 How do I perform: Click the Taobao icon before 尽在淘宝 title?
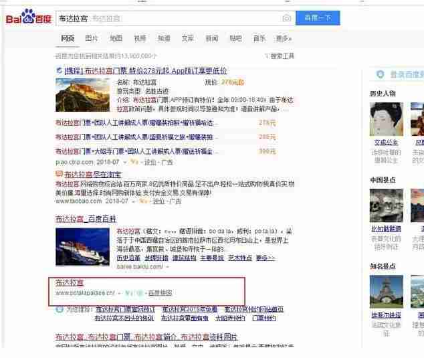(59, 174)
